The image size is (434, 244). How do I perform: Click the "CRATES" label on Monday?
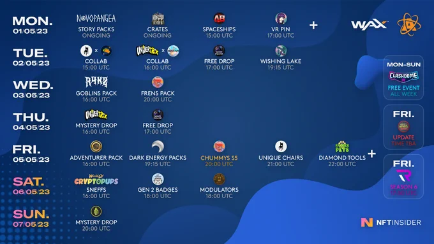[x=158, y=29]
